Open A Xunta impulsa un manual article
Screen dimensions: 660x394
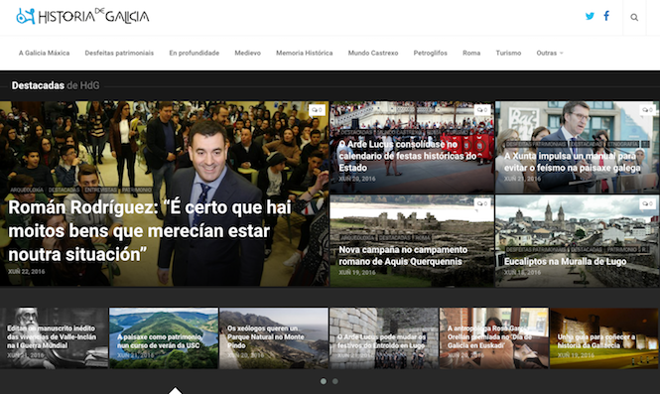pyautogui.click(x=573, y=162)
